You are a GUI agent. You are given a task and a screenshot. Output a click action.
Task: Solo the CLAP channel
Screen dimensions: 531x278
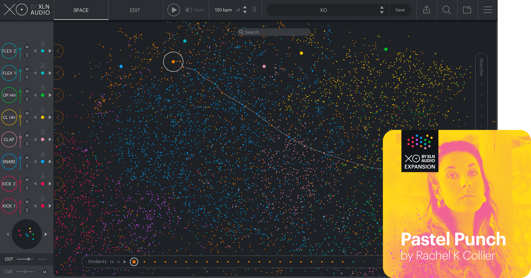tap(27, 144)
